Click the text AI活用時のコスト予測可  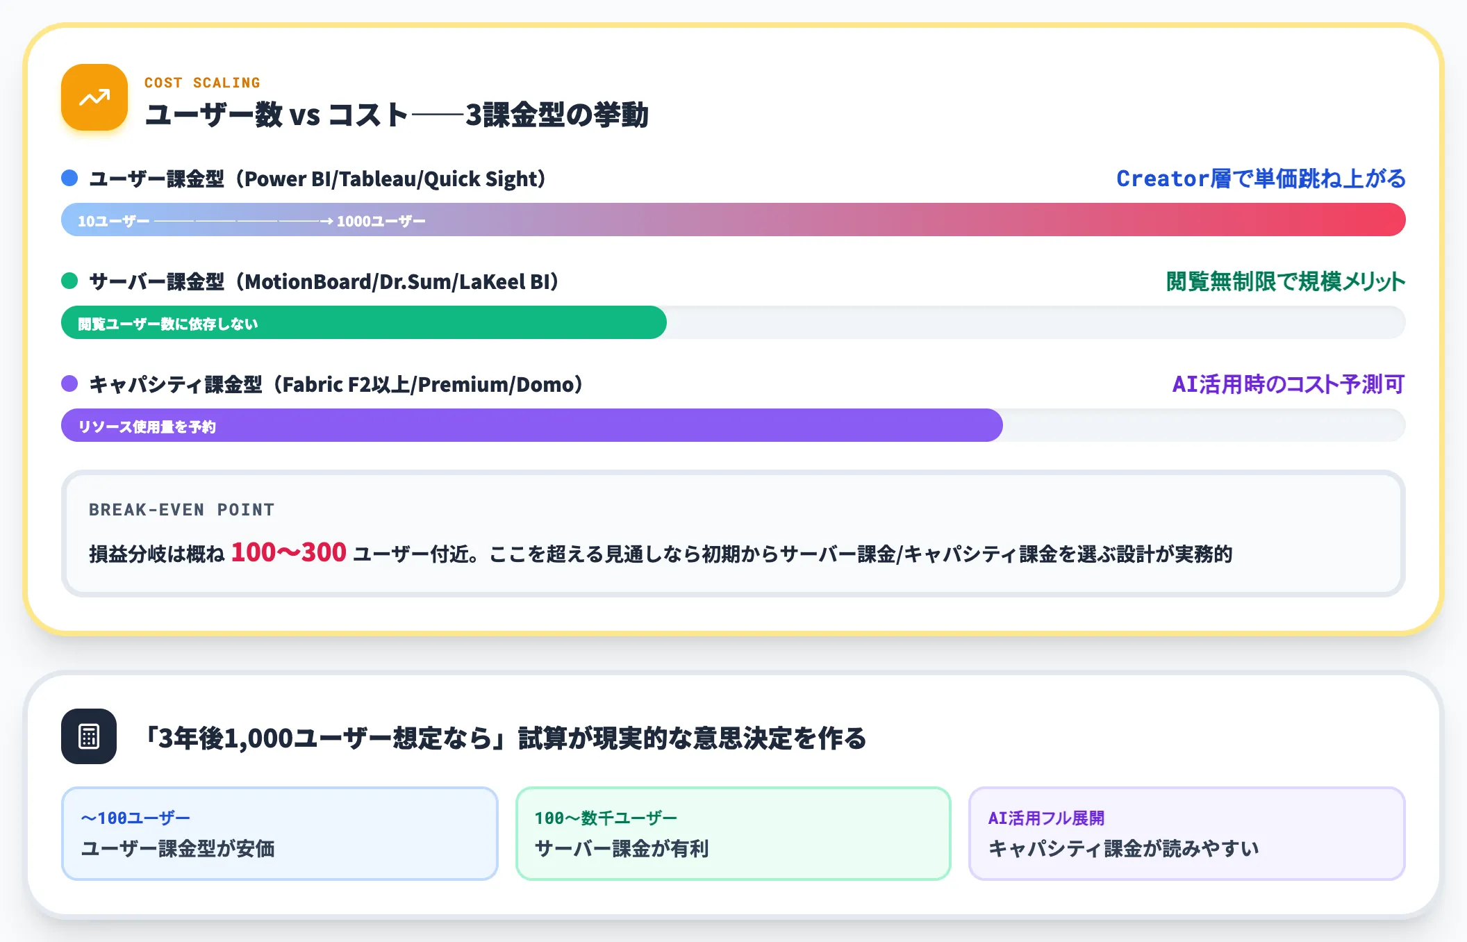tap(1288, 384)
